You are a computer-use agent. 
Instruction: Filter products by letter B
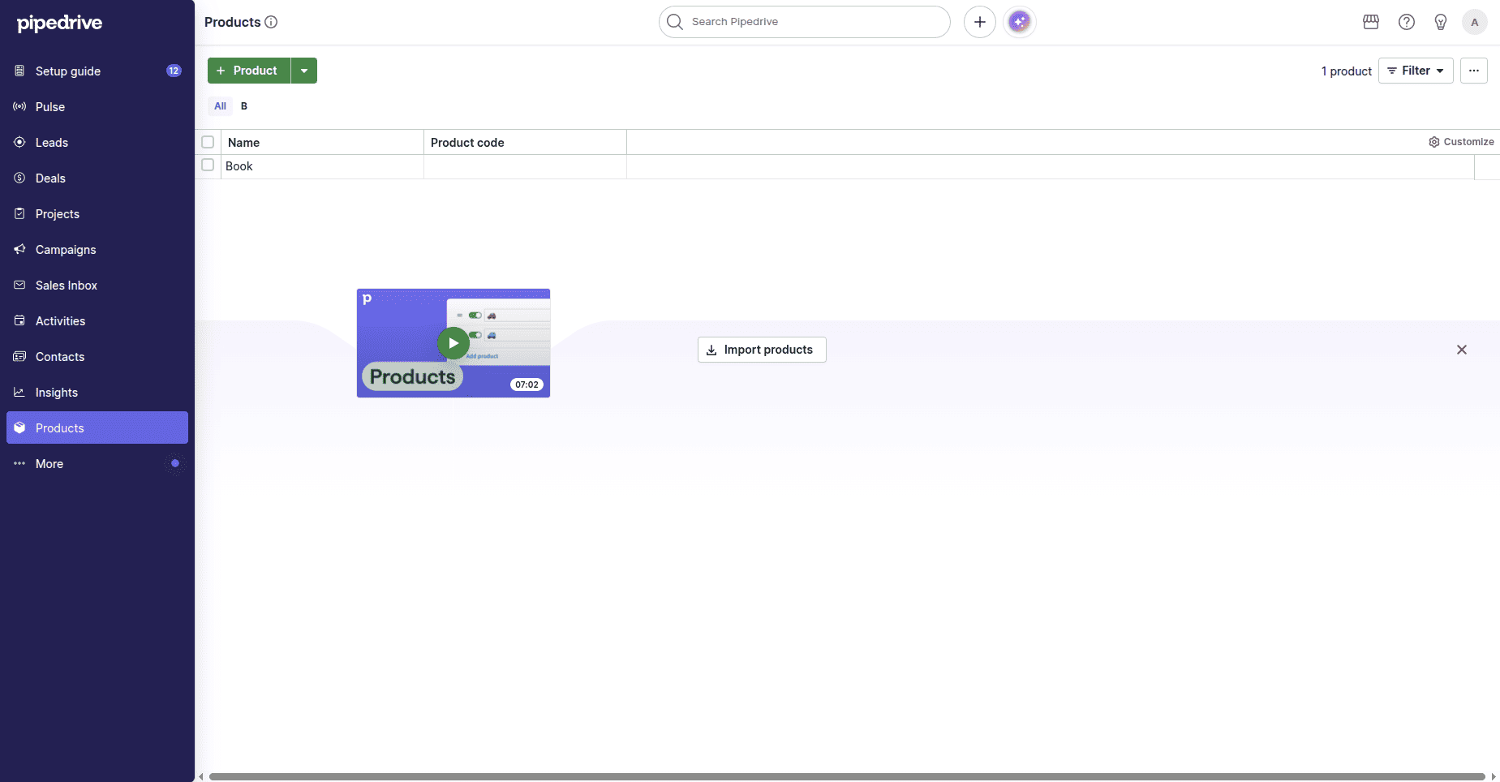point(244,106)
